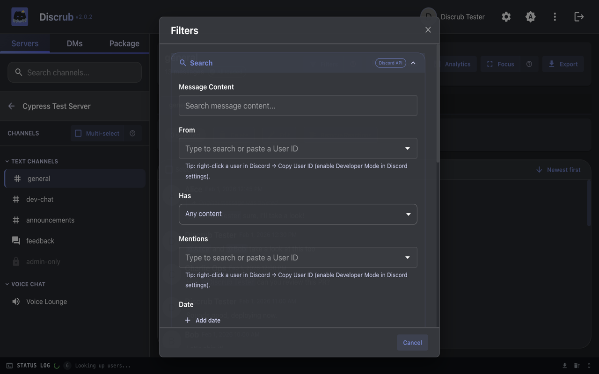The height and width of the screenshot is (374, 599).
Task: Select the dev-chat channel
Action: (x=74, y=199)
